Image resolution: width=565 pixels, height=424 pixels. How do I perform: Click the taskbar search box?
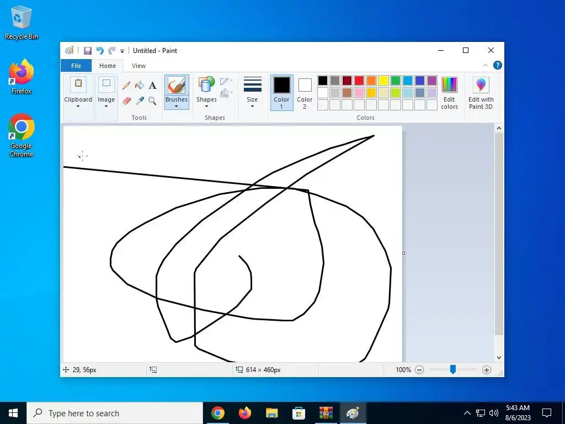pyautogui.click(x=115, y=413)
